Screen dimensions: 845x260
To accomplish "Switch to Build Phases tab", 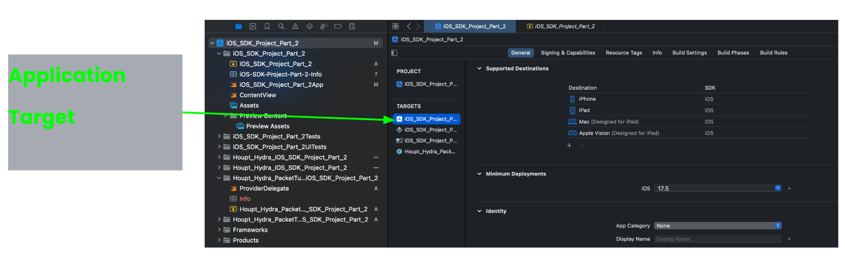I will pos(733,53).
